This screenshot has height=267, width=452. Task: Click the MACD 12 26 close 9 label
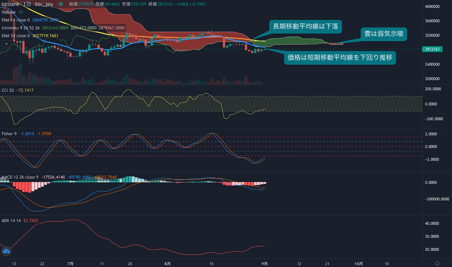20,177
